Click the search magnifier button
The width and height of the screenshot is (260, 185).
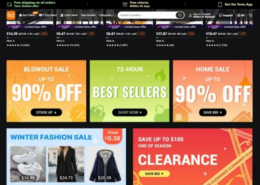pyautogui.click(x=180, y=15)
